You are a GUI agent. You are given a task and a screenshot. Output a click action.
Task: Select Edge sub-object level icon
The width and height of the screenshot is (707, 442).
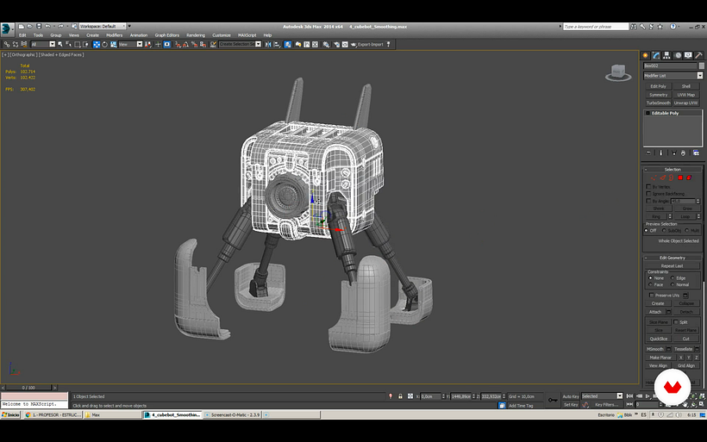point(663,177)
